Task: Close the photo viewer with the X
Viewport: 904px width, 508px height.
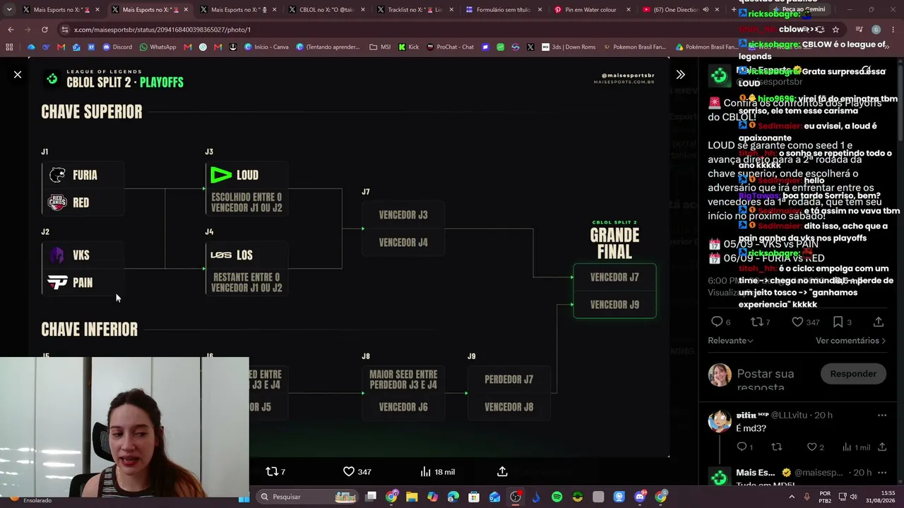Action: coord(18,74)
